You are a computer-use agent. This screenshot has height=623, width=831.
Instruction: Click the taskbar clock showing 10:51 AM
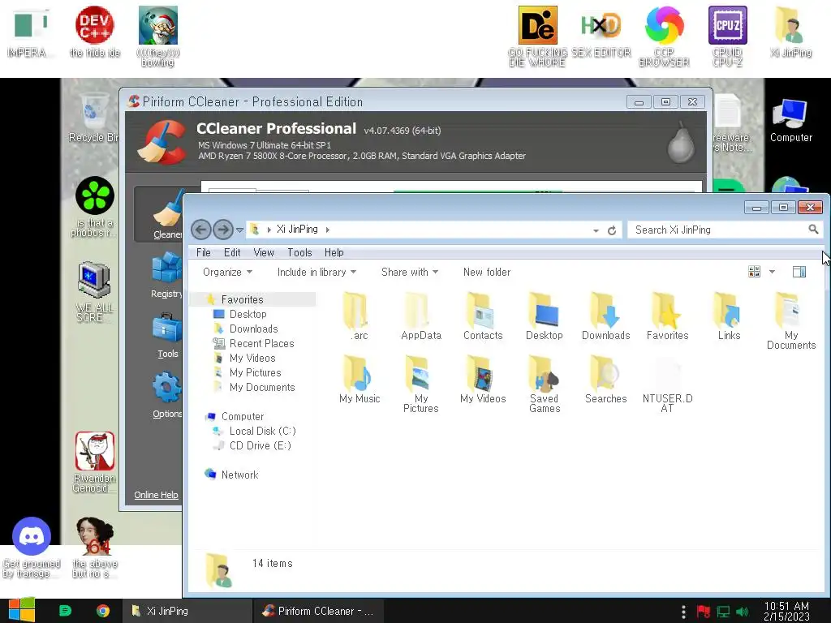[x=786, y=611]
